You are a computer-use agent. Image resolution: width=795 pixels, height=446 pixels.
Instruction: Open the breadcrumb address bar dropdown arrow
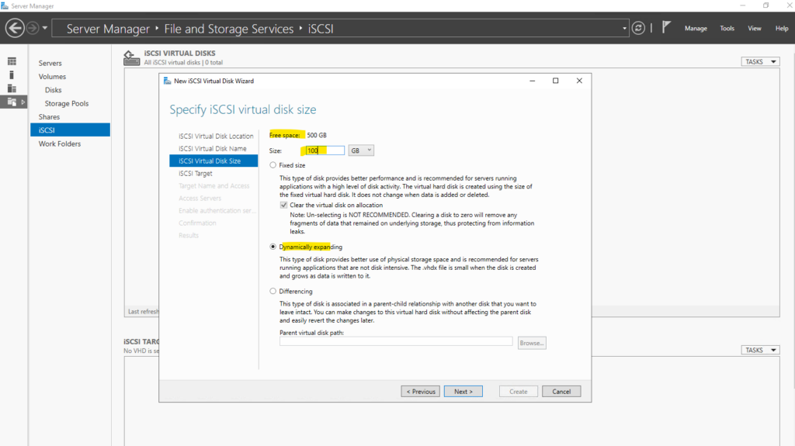625,29
